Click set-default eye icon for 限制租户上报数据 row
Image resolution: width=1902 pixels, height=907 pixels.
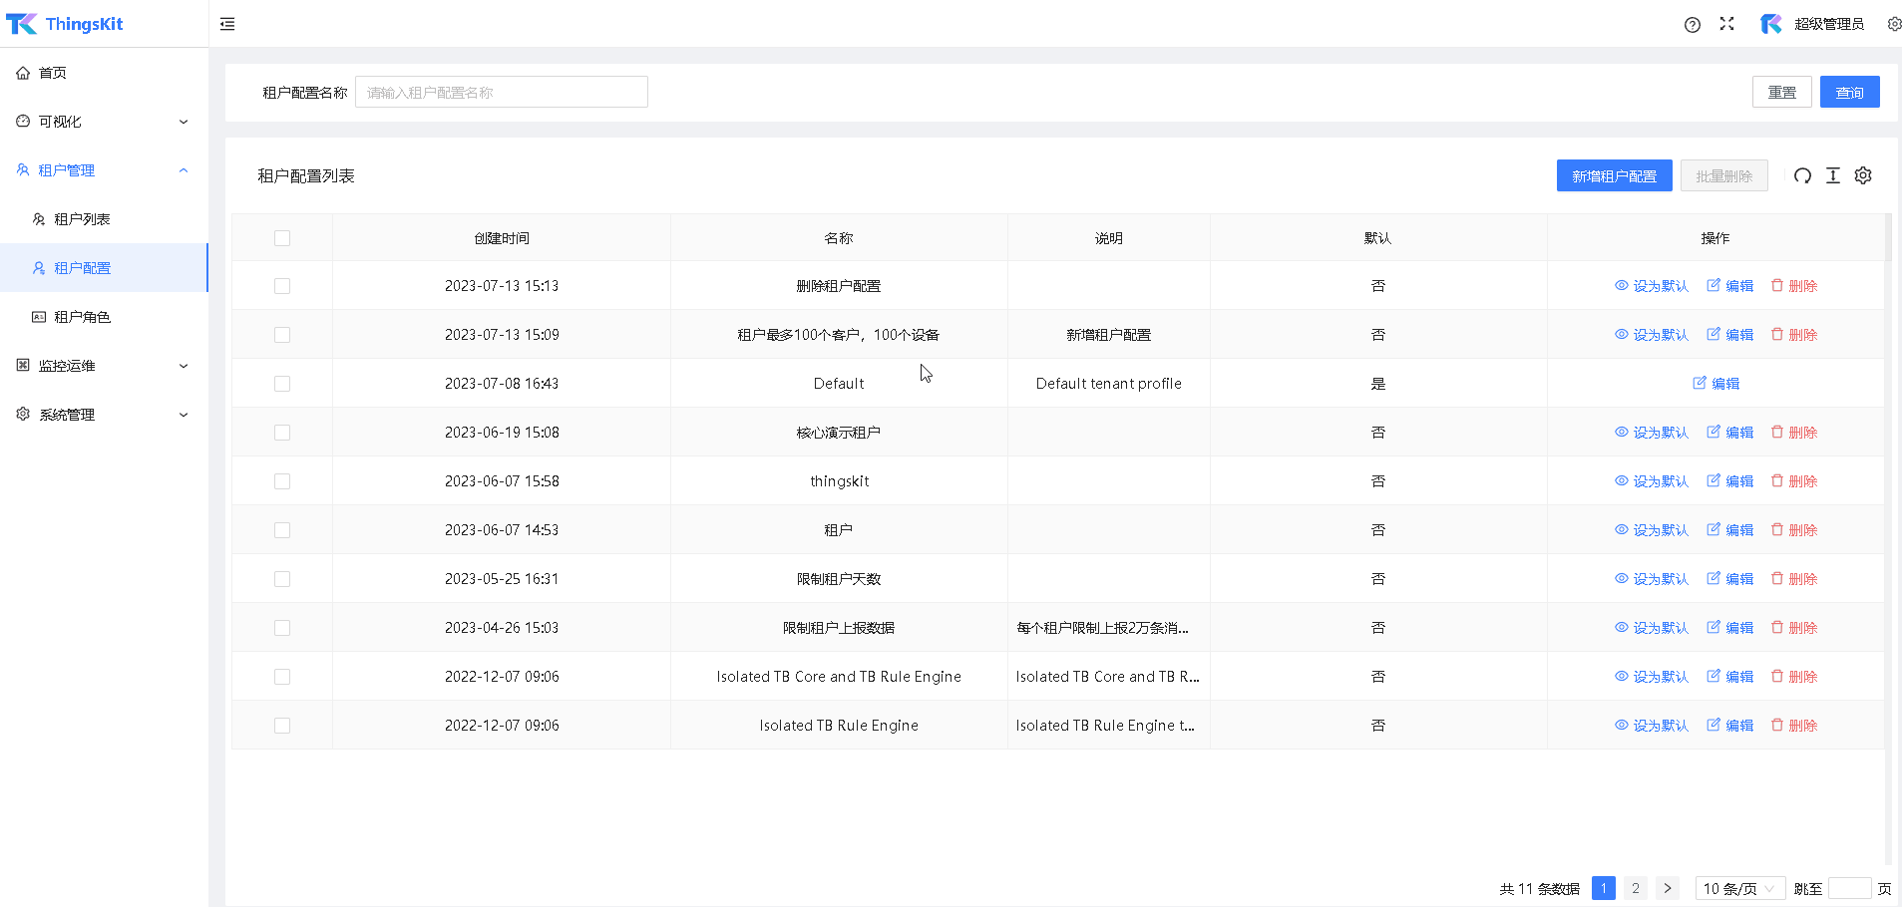tap(1622, 627)
